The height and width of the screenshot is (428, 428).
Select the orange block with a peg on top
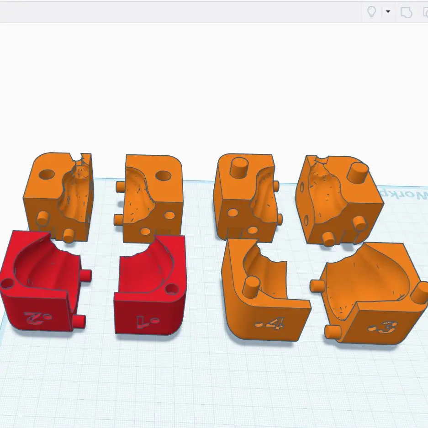coord(247,196)
